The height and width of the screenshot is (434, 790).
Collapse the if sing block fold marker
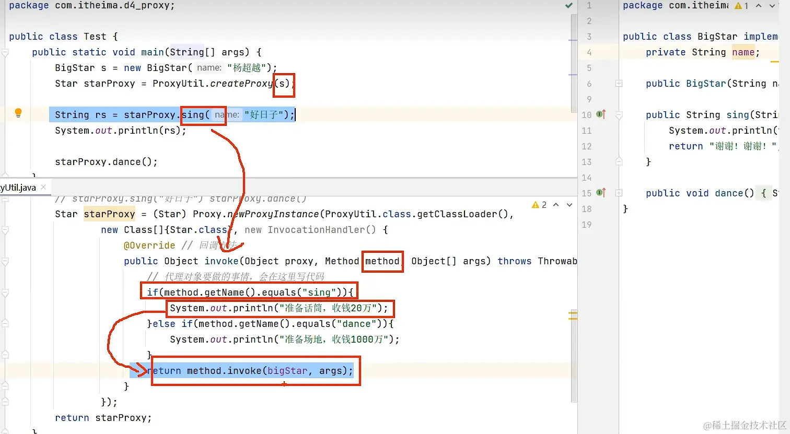(5, 292)
